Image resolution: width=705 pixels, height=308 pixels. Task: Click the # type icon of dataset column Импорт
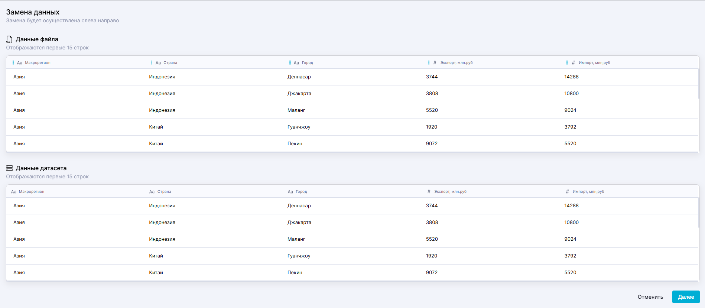coord(568,192)
